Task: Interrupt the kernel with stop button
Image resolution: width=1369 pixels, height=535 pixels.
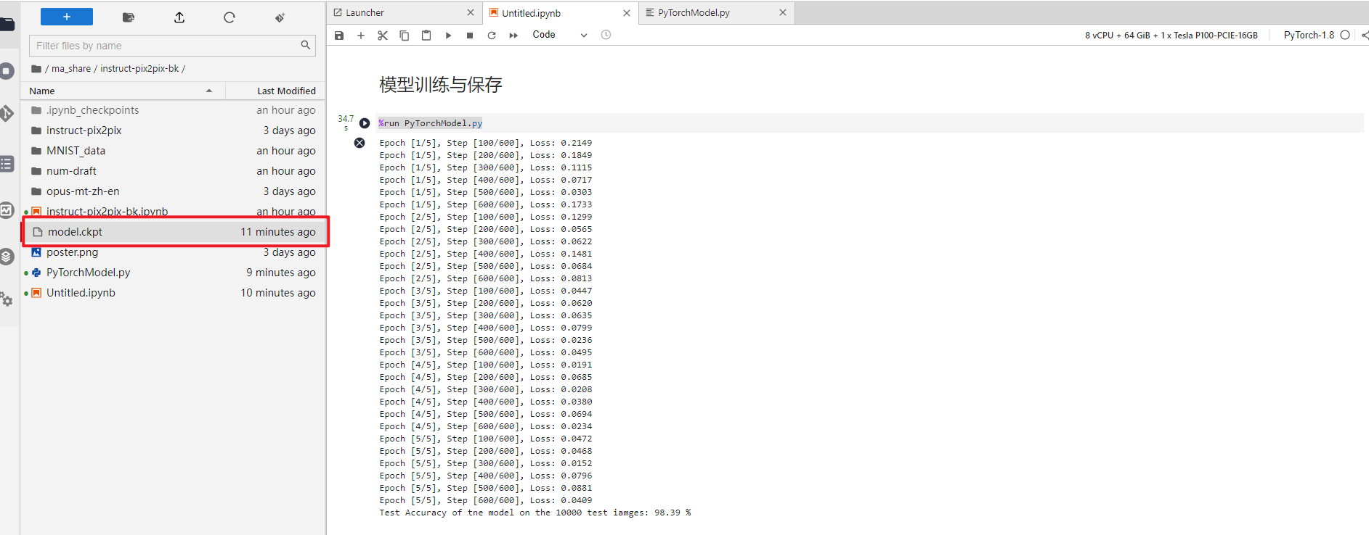Action: (x=470, y=35)
